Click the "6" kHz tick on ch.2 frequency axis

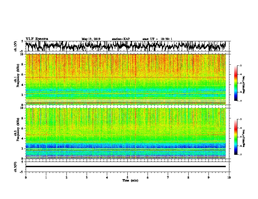pos(23,128)
